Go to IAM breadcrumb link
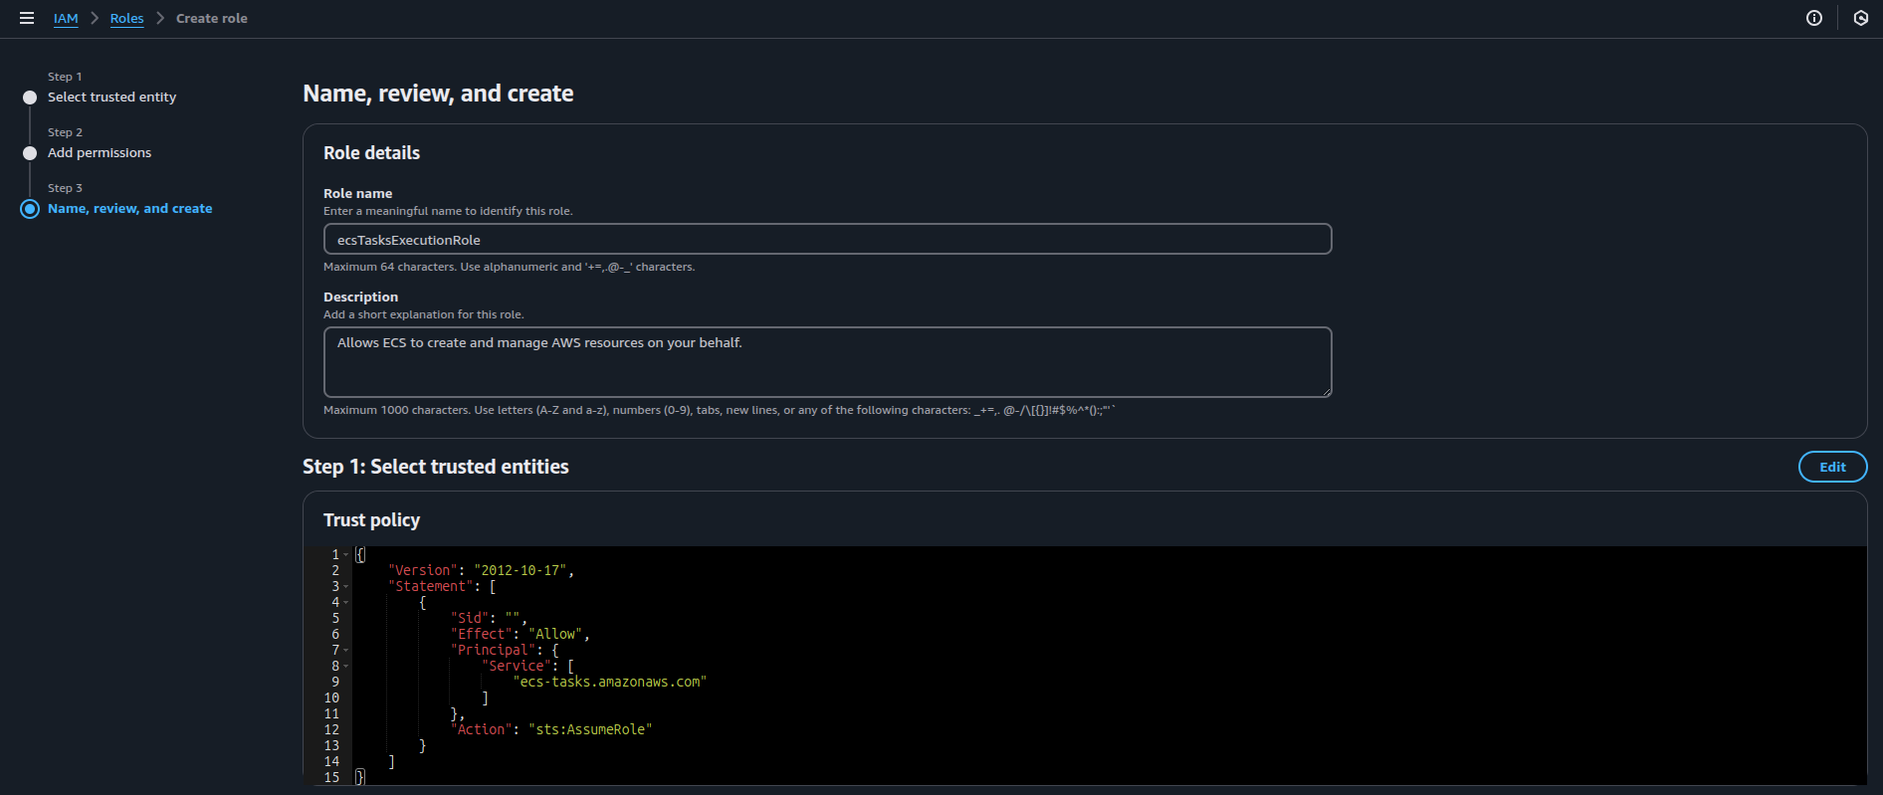Image resolution: width=1883 pixels, height=795 pixels. (66, 18)
